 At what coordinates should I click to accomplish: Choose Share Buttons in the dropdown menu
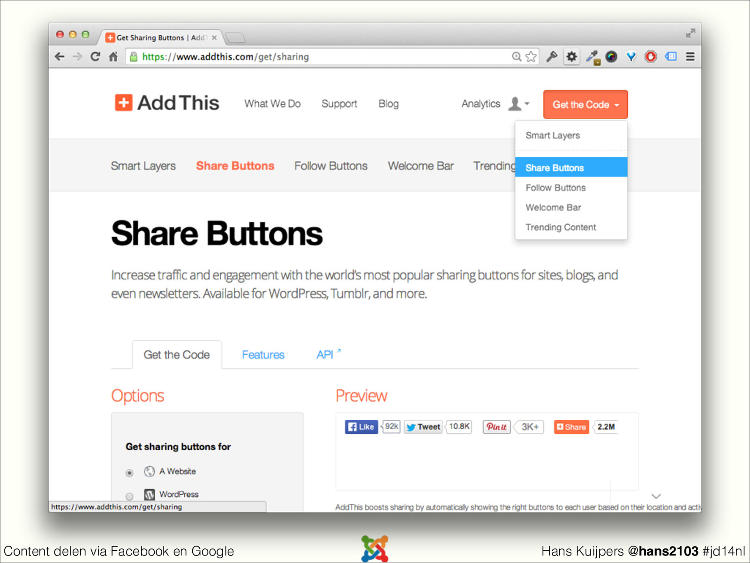(x=571, y=167)
